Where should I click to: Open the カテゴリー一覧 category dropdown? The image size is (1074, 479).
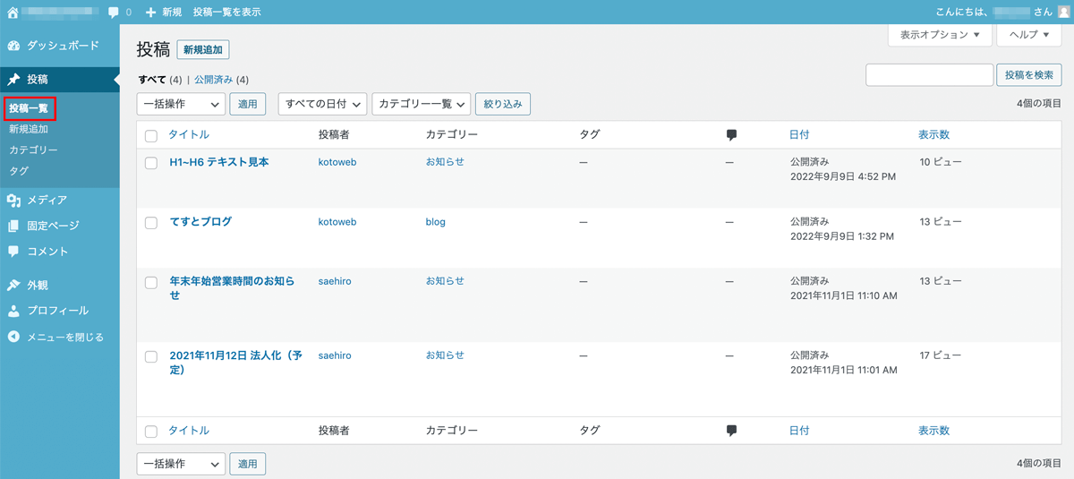point(421,105)
